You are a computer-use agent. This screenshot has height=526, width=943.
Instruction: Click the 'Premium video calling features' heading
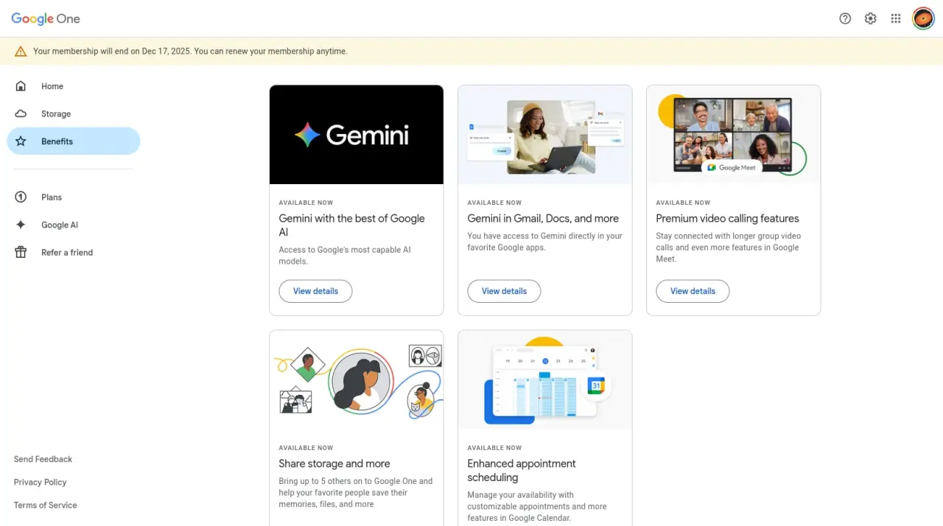[x=727, y=218]
